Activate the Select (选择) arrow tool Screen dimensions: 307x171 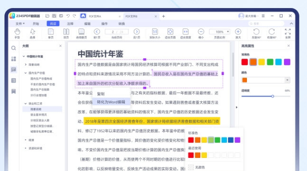point(33,33)
